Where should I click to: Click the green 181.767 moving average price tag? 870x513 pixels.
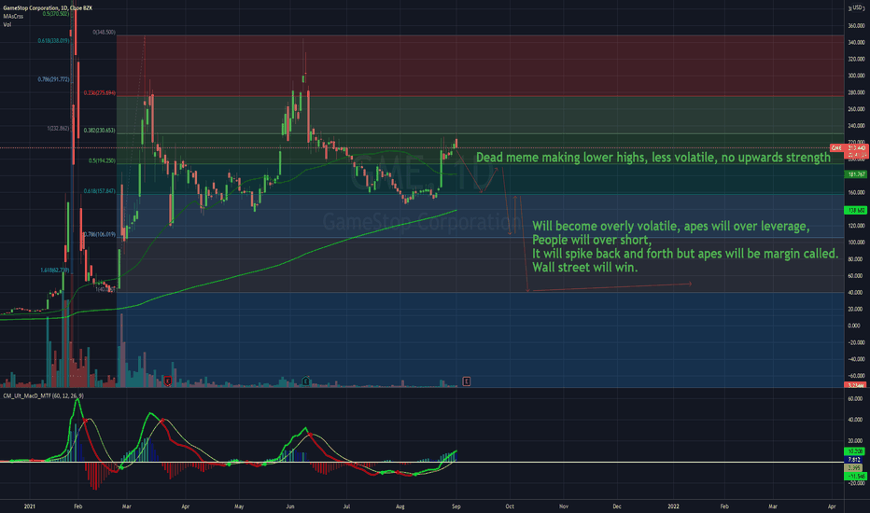(x=856, y=174)
